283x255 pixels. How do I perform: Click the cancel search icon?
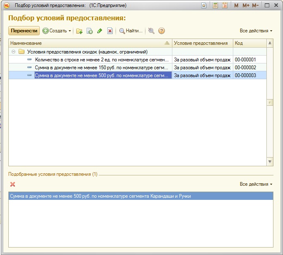tap(151, 31)
